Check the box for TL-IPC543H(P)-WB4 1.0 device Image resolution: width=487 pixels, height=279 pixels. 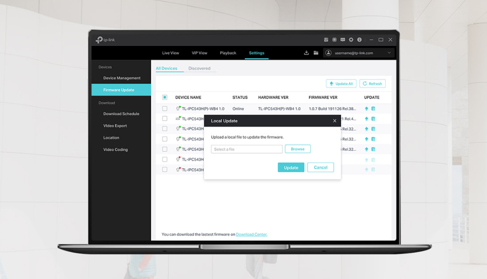(164, 109)
